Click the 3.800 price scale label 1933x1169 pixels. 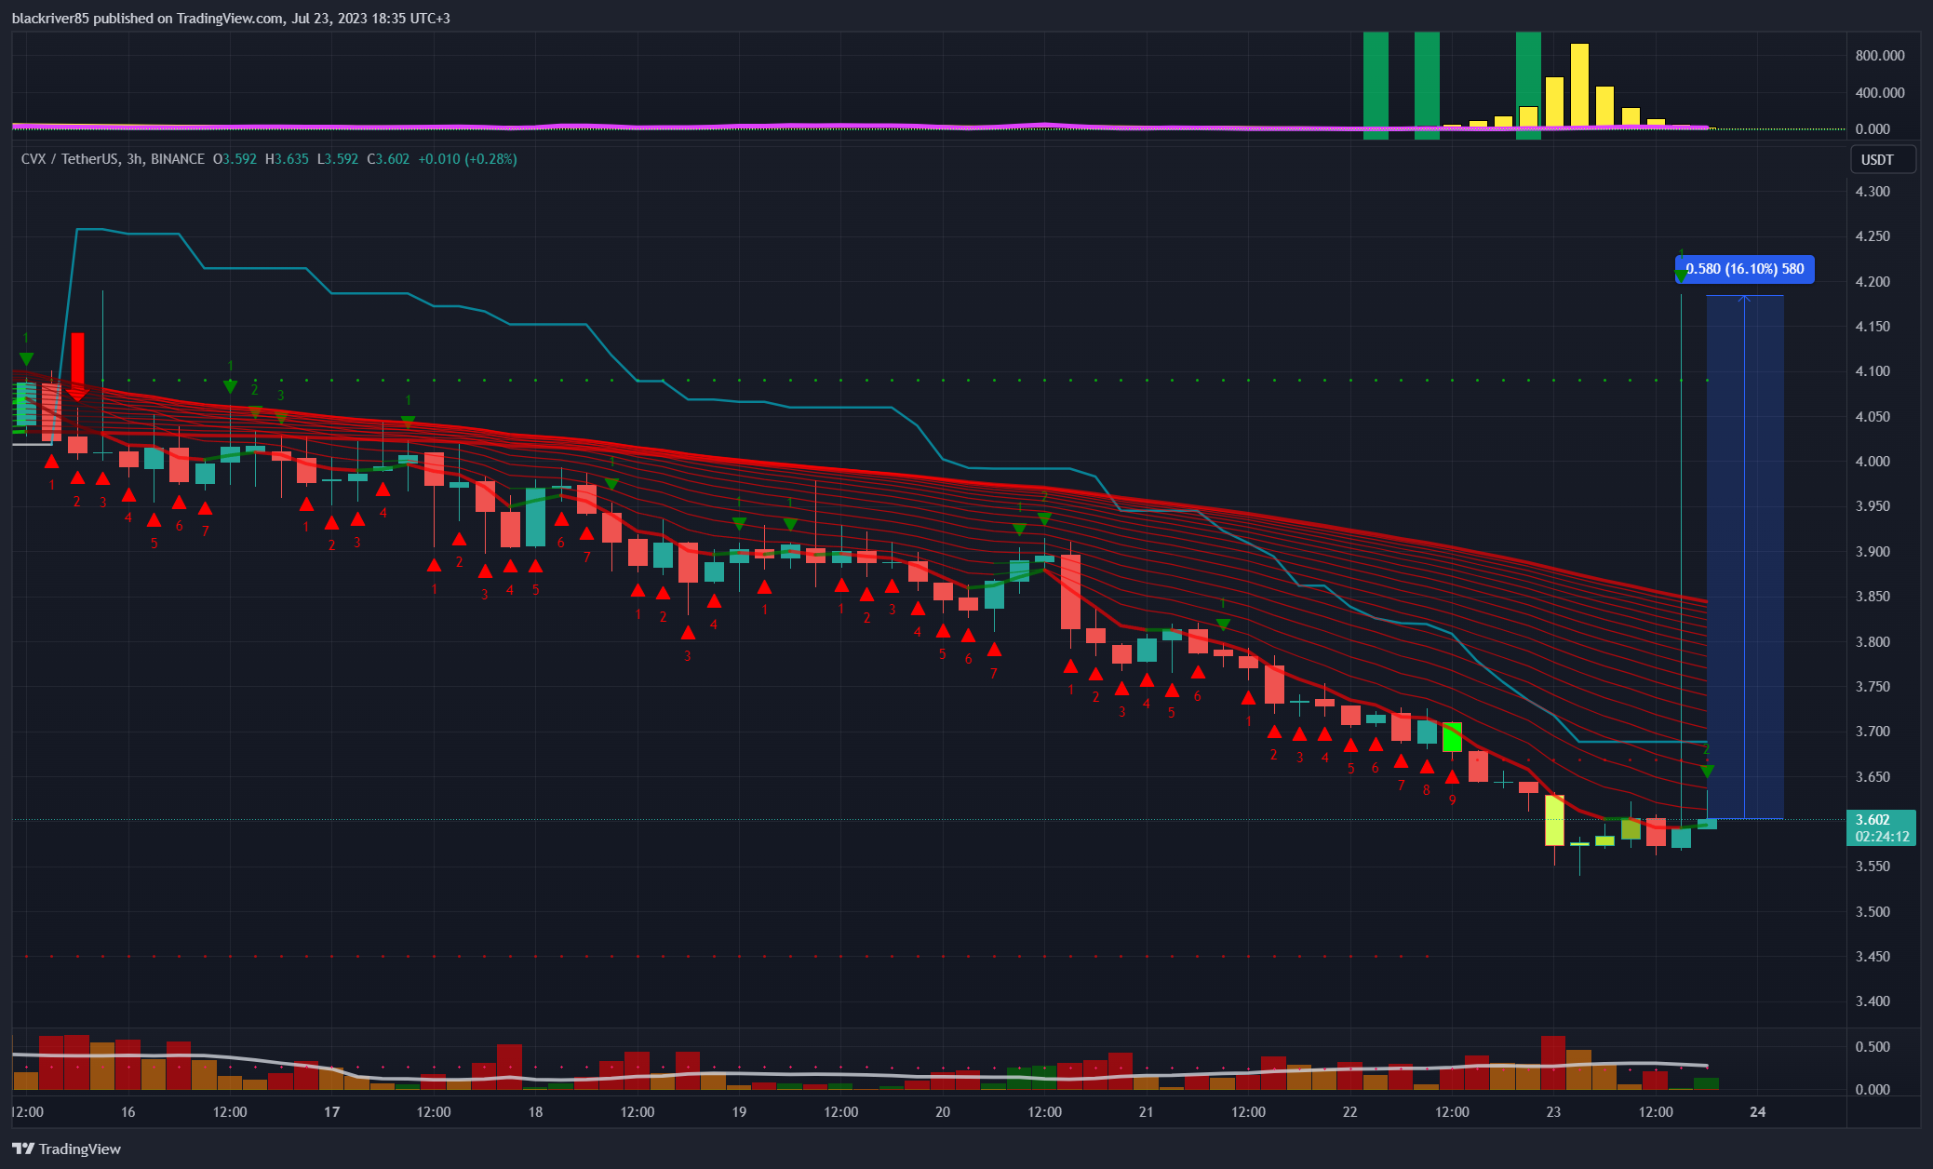[1873, 642]
